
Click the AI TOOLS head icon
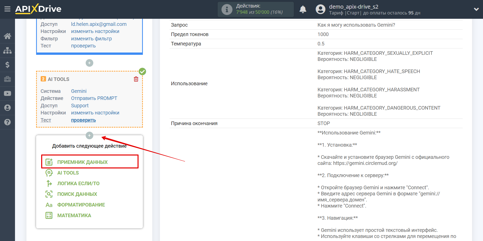(49, 173)
